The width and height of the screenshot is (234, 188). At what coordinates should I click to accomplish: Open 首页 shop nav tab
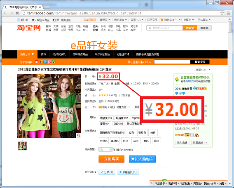pos(44,54)
